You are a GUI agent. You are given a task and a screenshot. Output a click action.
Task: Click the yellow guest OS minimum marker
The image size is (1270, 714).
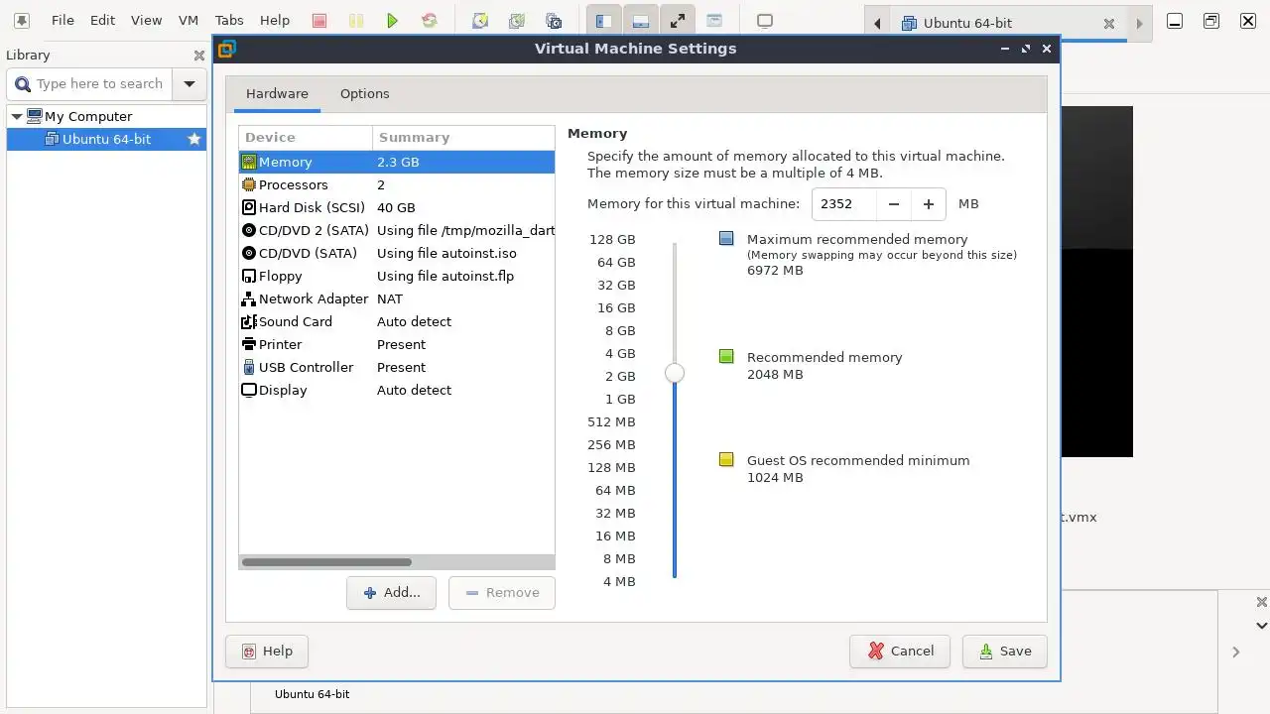click(x=726, y=459)
